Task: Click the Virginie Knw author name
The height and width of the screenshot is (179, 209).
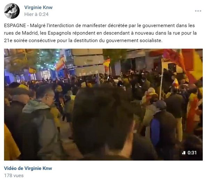Action: [x=38, y=7]
